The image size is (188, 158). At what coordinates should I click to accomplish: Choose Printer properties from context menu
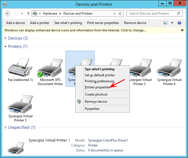tap(97, 87)
